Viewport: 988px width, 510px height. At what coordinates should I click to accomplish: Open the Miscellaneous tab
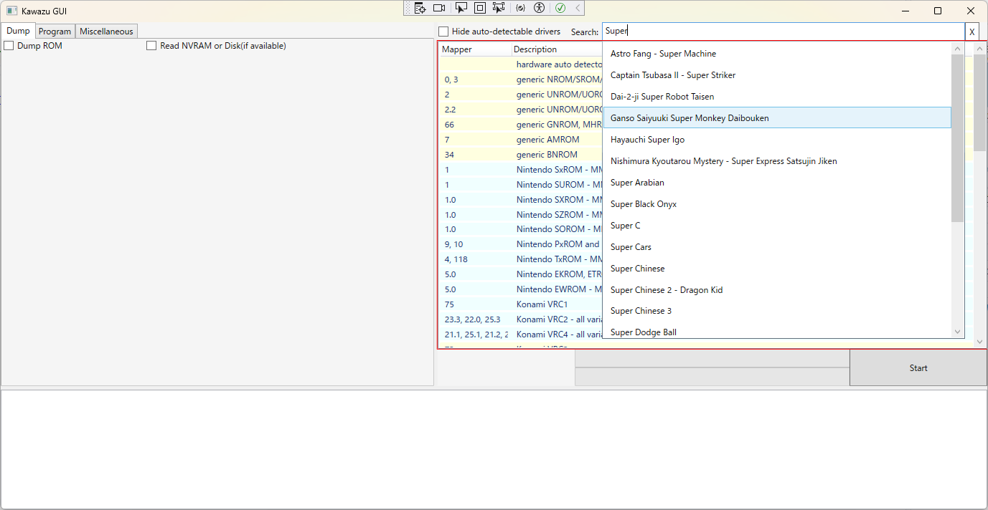coord(106,32)
